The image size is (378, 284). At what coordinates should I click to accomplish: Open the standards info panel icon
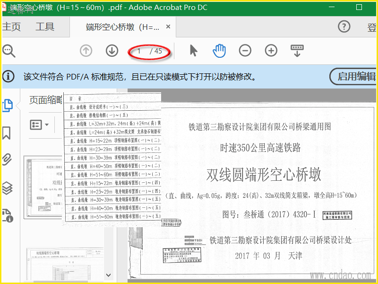[x=8, y=215]
